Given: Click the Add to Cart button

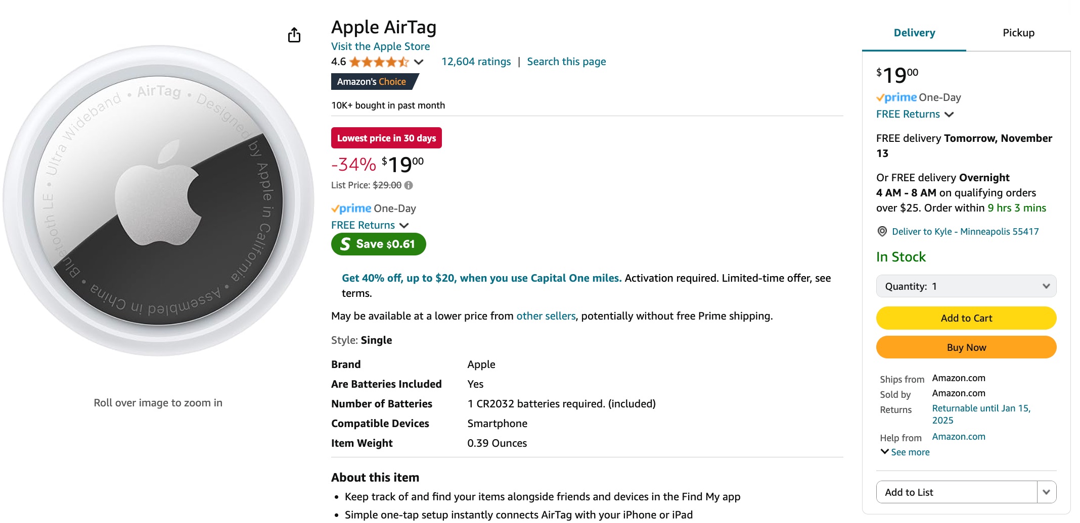Looking at the screenshot, I should pos(966,318).
